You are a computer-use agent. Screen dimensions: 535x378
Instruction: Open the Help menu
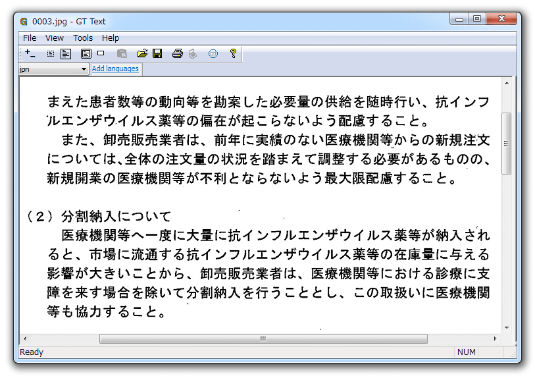click(111, 38)
